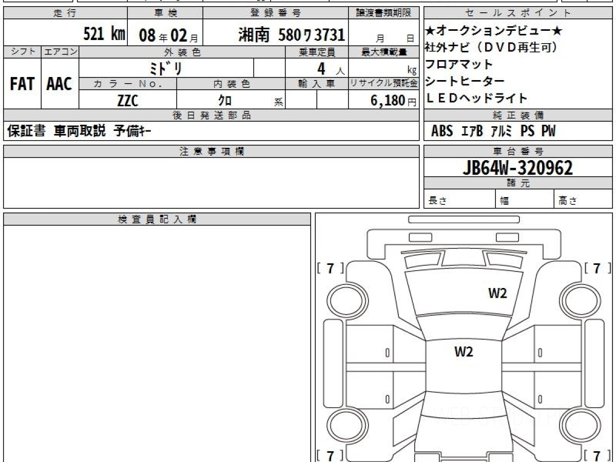Click the 後日発送部品 header
The height and width of the screenshot is (462, 616).
click(211, 115)
